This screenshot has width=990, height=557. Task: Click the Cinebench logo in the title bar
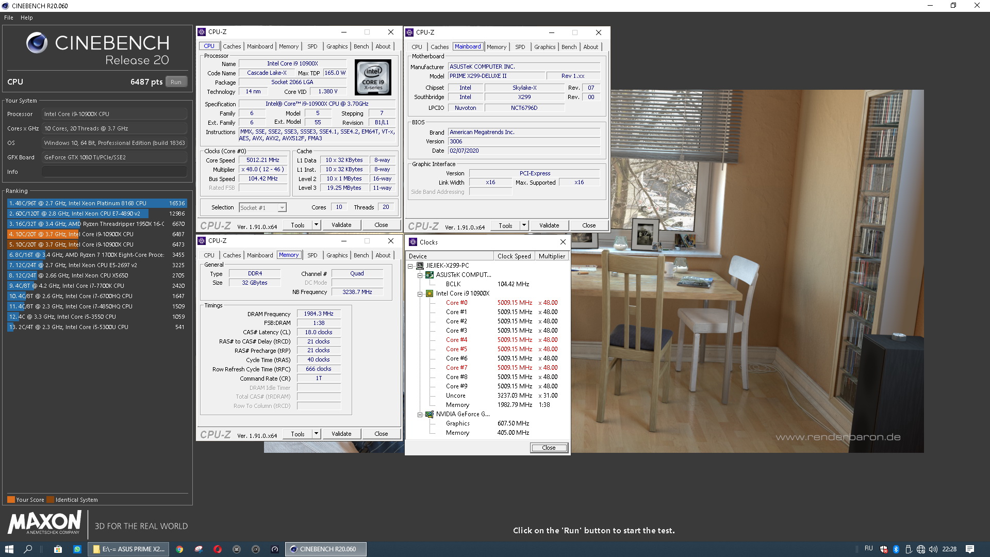click(5, 6)
